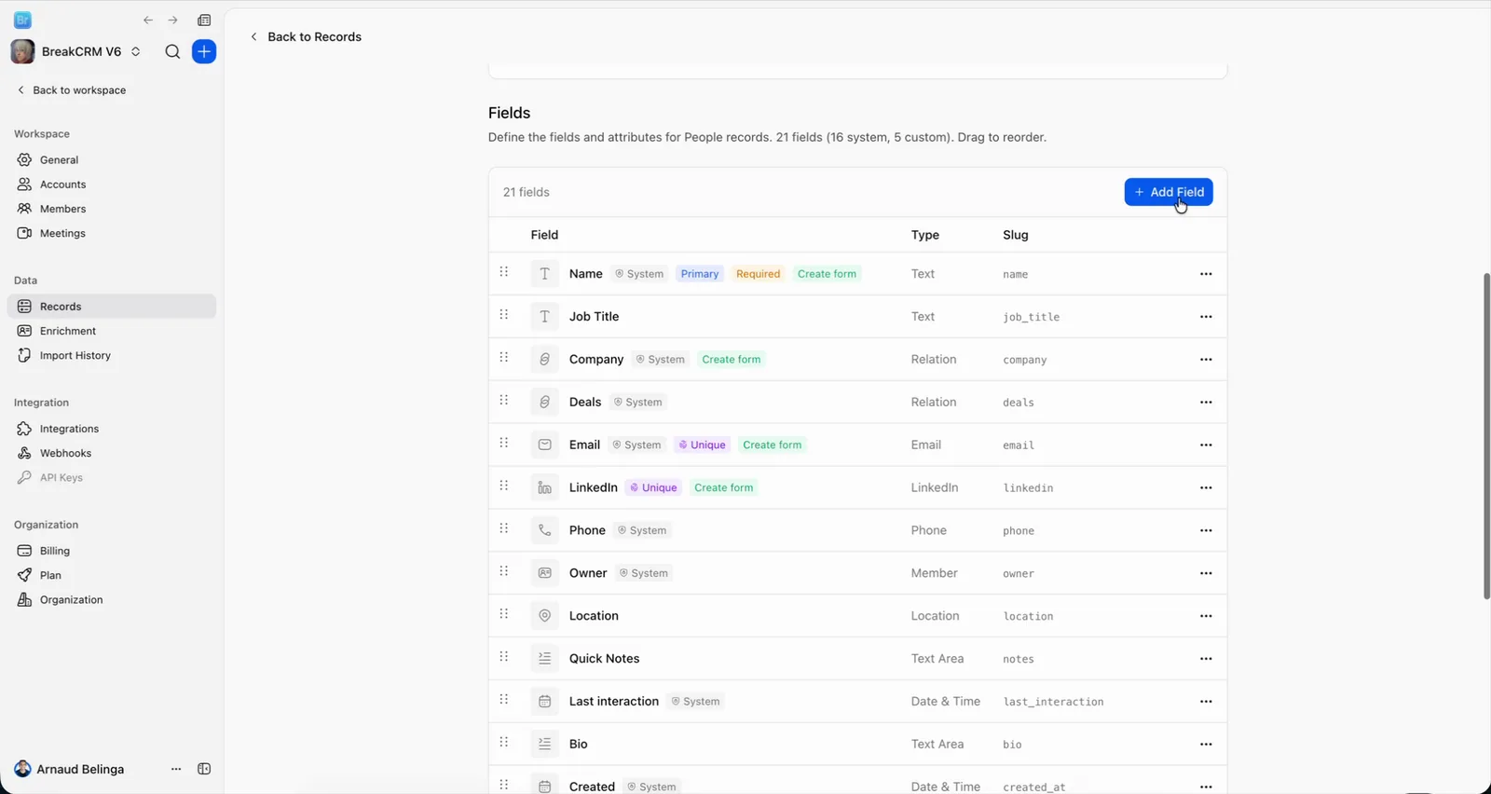Click the Primary badge on the Name field
The height and width of the screenshot is (794, 1491).
700,274
